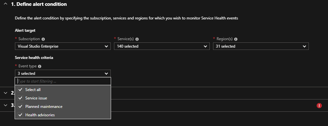Expand section 2 with its chevron
The width and height of the screenshot is (328, 126).
click(6, 93)
